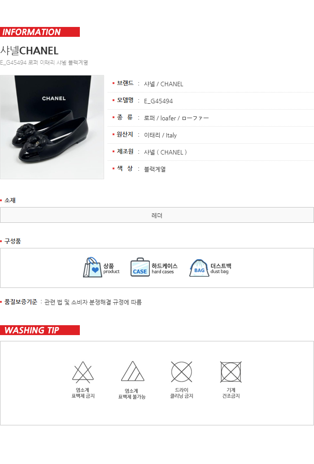
Task: Click the 이태리 / Italy origin value
Action: (160, 135)
